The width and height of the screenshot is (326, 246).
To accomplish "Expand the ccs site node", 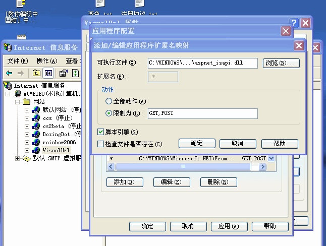I will 27,118.
